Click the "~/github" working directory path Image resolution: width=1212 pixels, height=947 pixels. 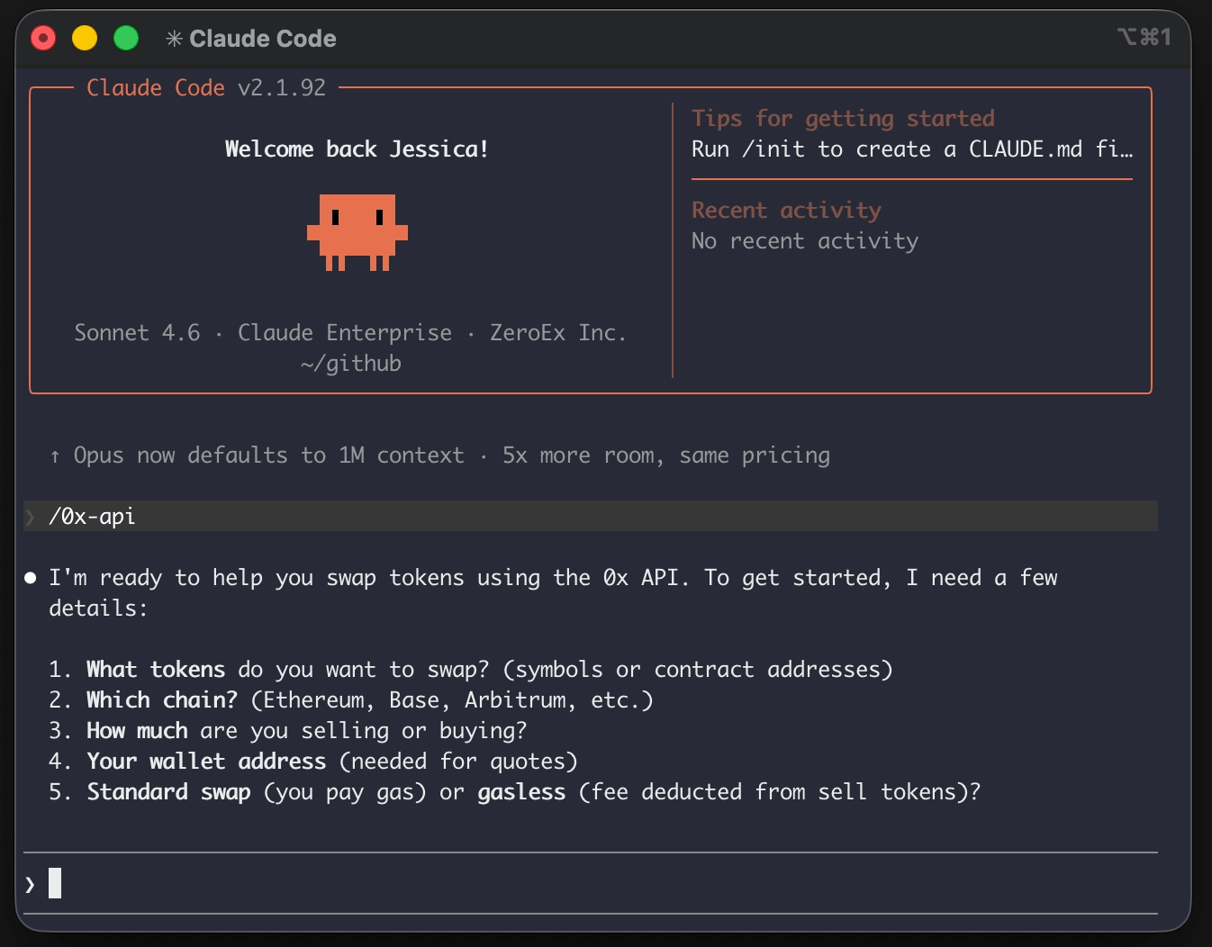[x=351, y=363]
